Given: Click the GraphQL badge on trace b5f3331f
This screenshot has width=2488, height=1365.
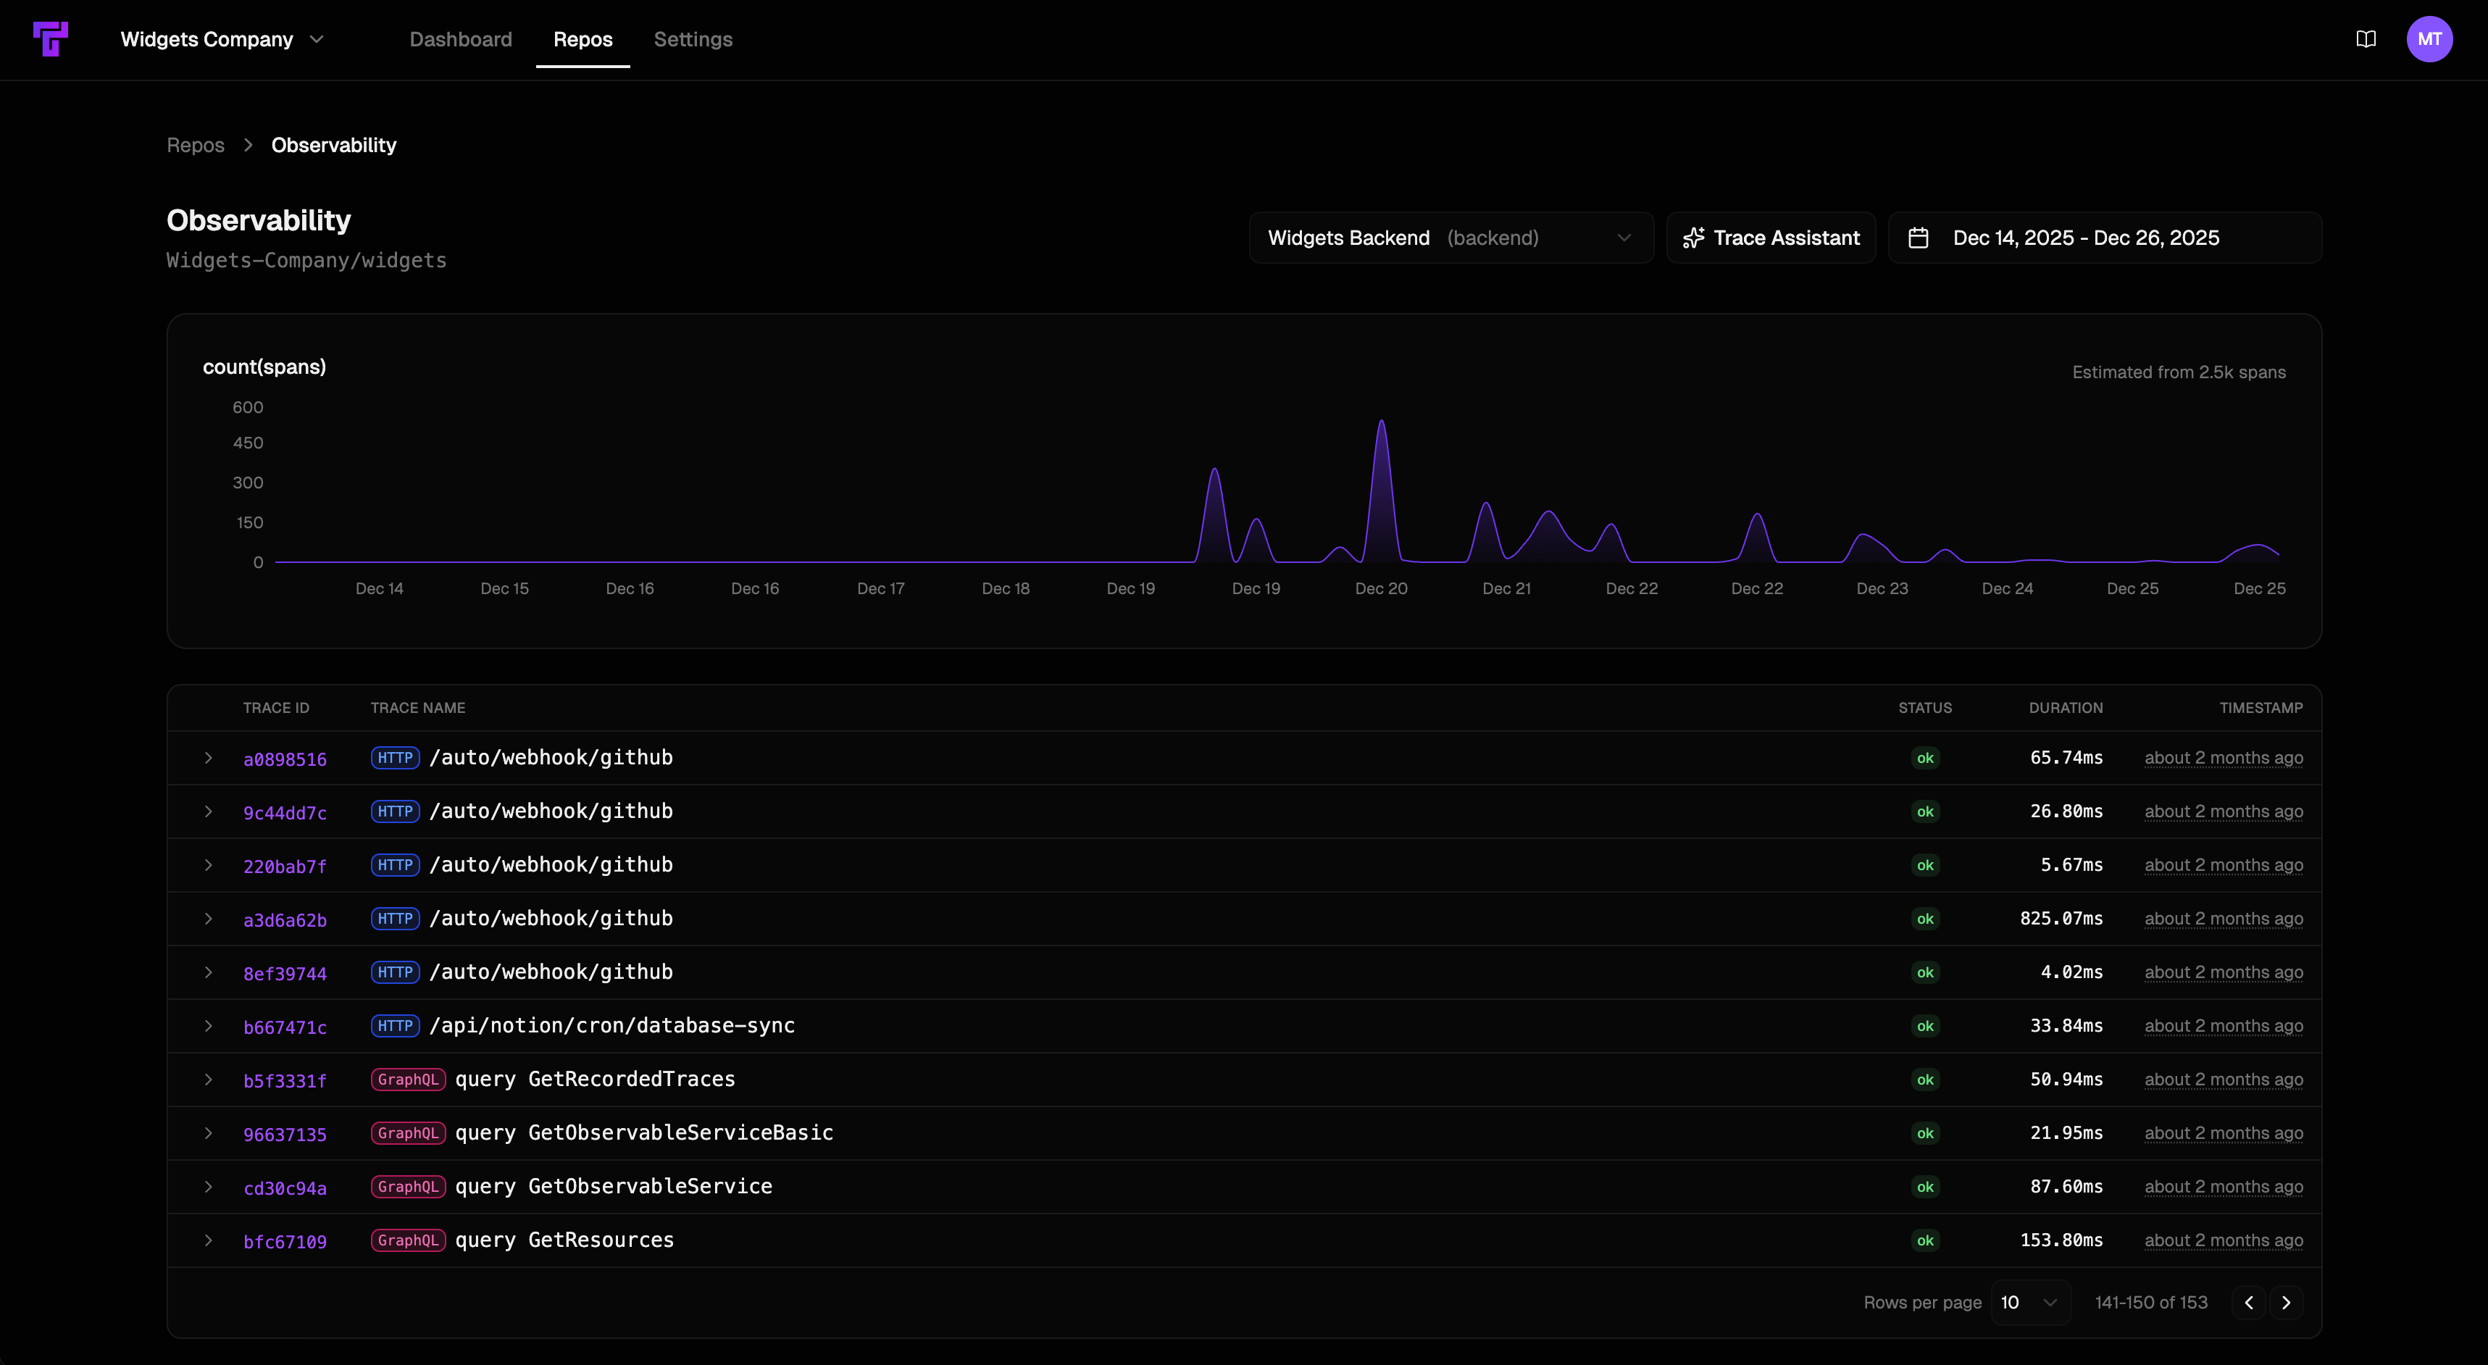Looking at the screenshot, I should click(408, 1079).
